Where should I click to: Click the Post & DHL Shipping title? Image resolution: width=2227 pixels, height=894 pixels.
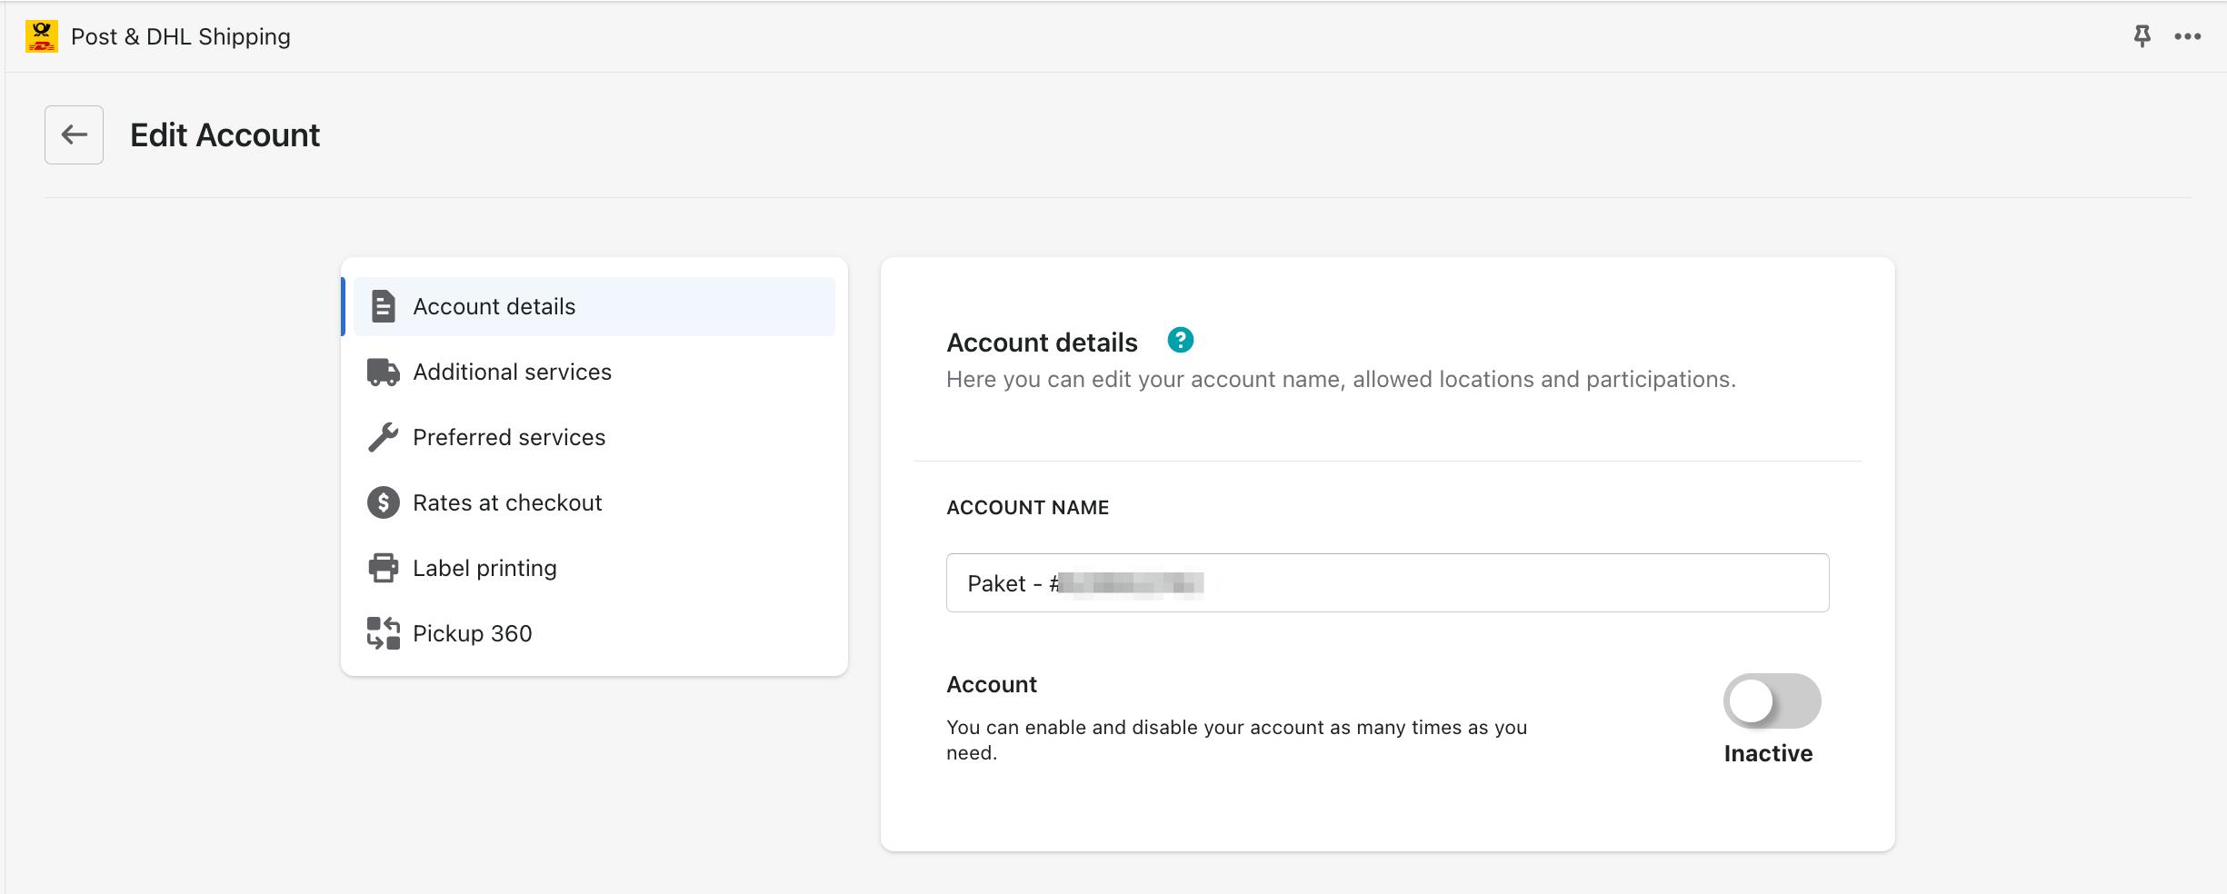[181, 36]
